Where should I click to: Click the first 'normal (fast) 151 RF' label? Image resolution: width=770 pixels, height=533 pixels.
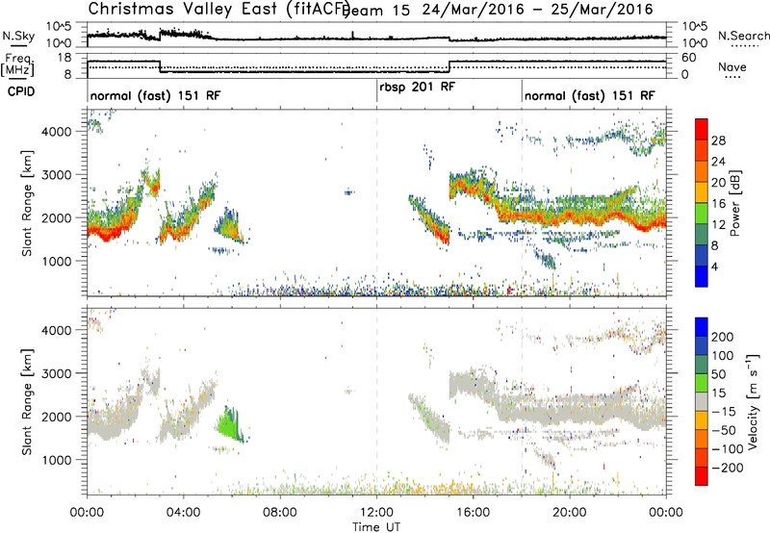(x=155, y=95)
